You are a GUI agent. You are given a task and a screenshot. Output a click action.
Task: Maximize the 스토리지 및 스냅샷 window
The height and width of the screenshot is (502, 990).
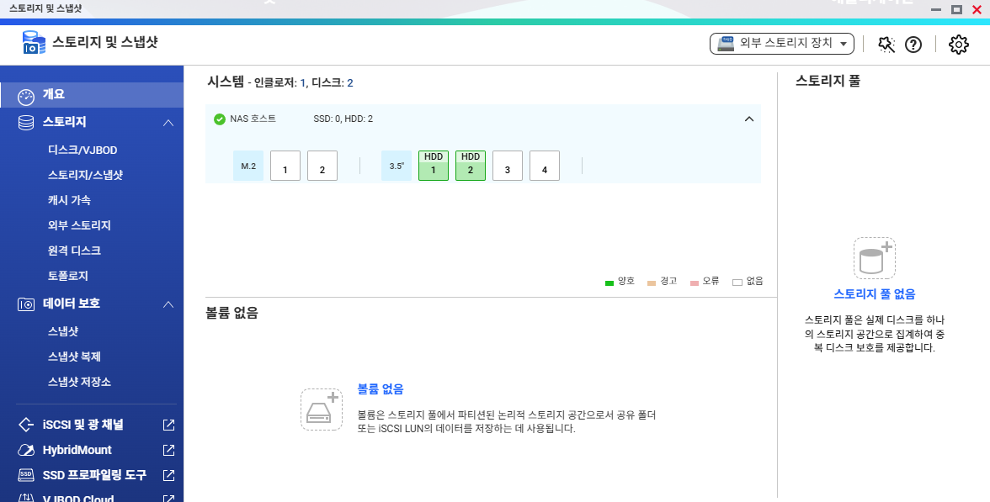[956, 9]
